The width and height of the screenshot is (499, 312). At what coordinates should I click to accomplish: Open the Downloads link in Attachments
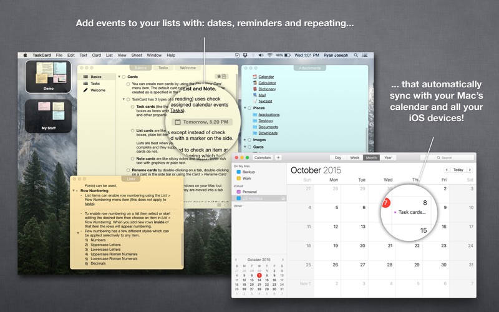point(268,133)
